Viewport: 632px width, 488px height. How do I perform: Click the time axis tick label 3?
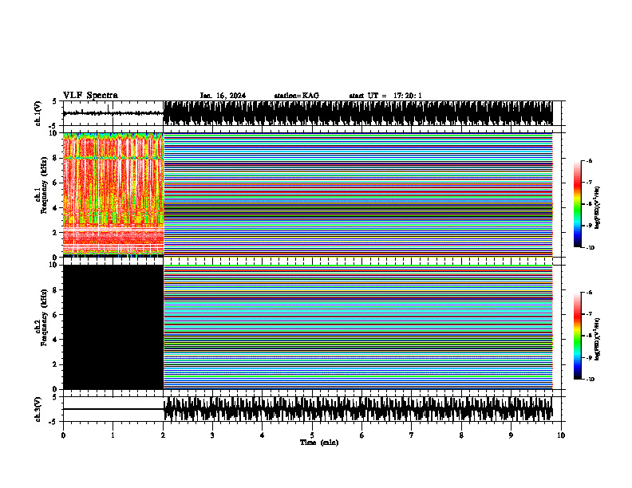click(x=212, y=435)
